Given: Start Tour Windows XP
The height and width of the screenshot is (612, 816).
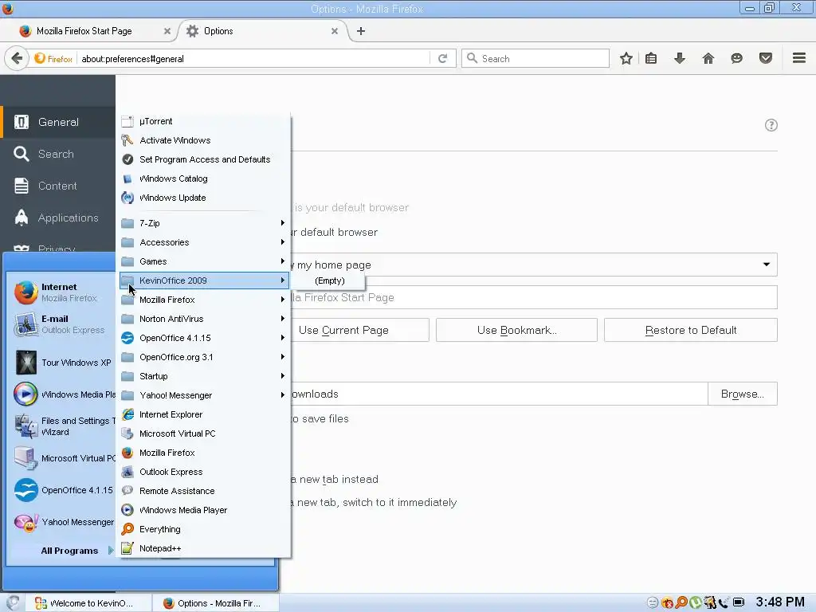Looking at the screenshot, I should click(x=62, y=363).
